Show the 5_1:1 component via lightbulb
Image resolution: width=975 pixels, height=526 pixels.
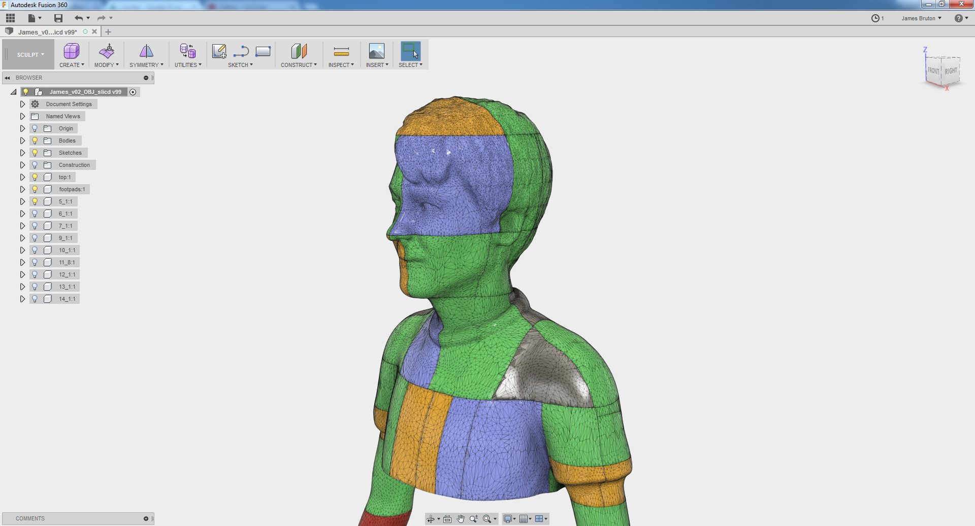click(x=35, y=201)
